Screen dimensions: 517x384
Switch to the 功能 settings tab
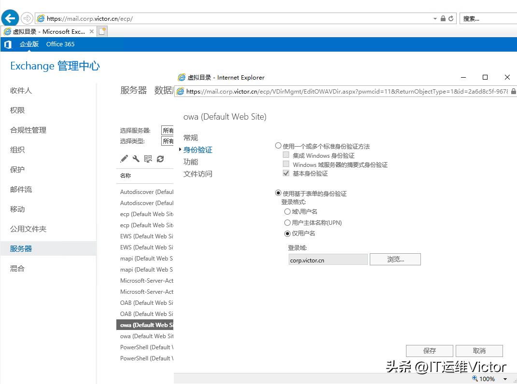click(x=190, y=162)
